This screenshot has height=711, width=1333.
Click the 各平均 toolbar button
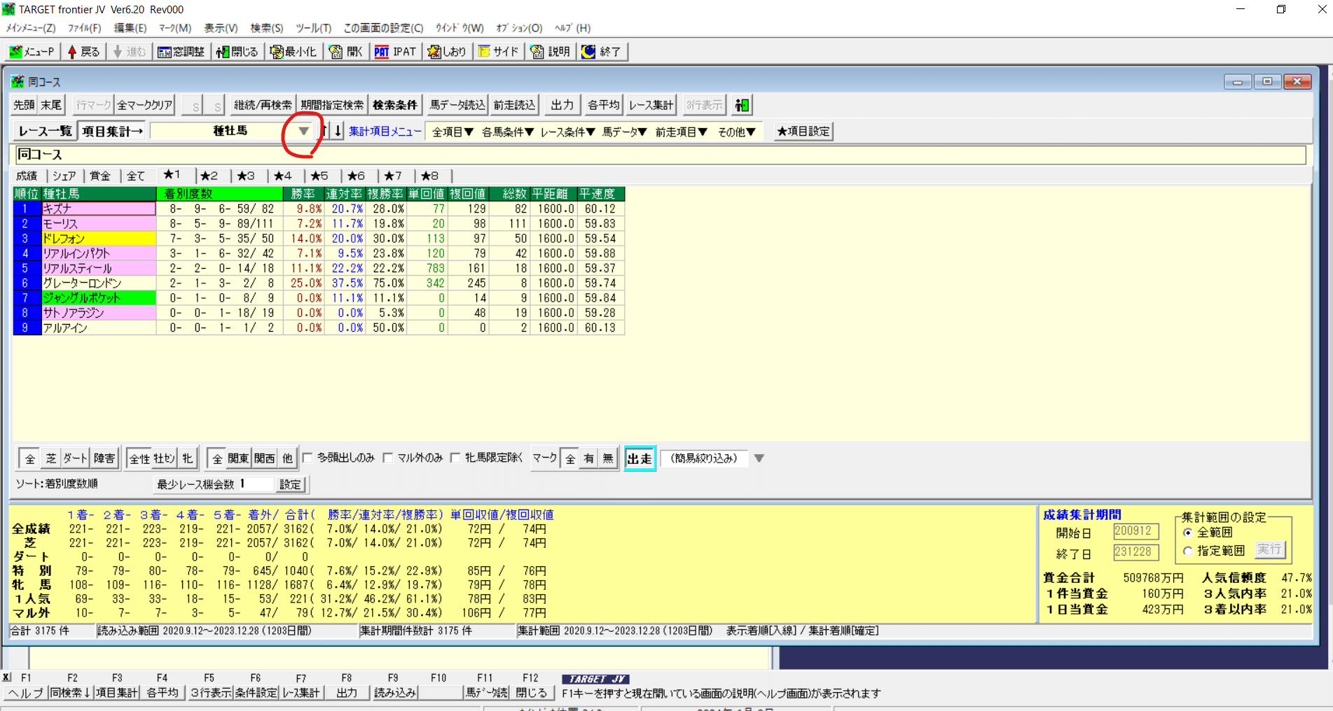[x=603, y=105]
